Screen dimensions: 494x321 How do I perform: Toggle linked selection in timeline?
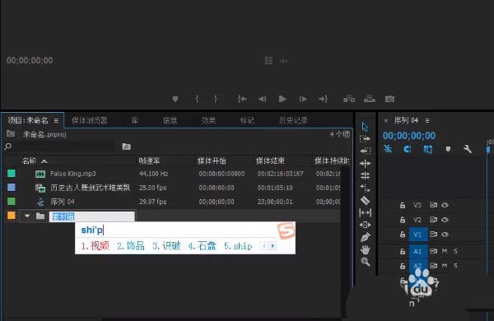coord(428,149)
